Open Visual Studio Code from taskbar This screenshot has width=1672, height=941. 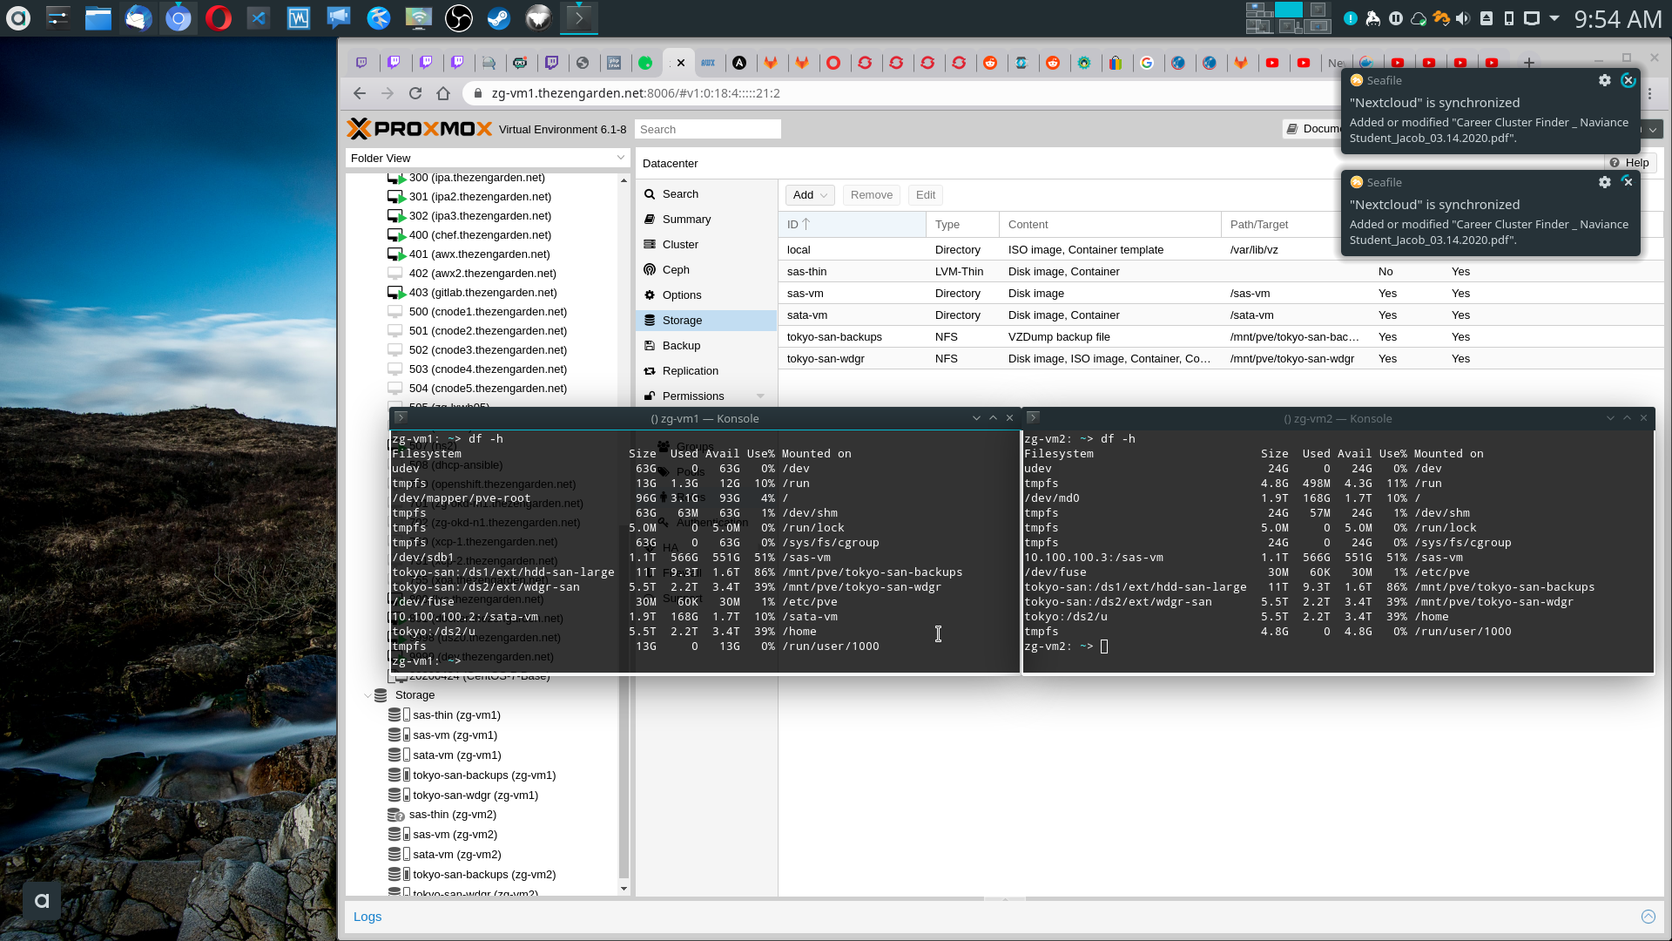[x=259, y=17]
